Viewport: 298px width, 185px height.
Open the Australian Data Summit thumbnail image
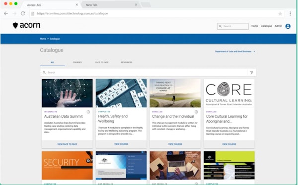[x=67, y=93]
